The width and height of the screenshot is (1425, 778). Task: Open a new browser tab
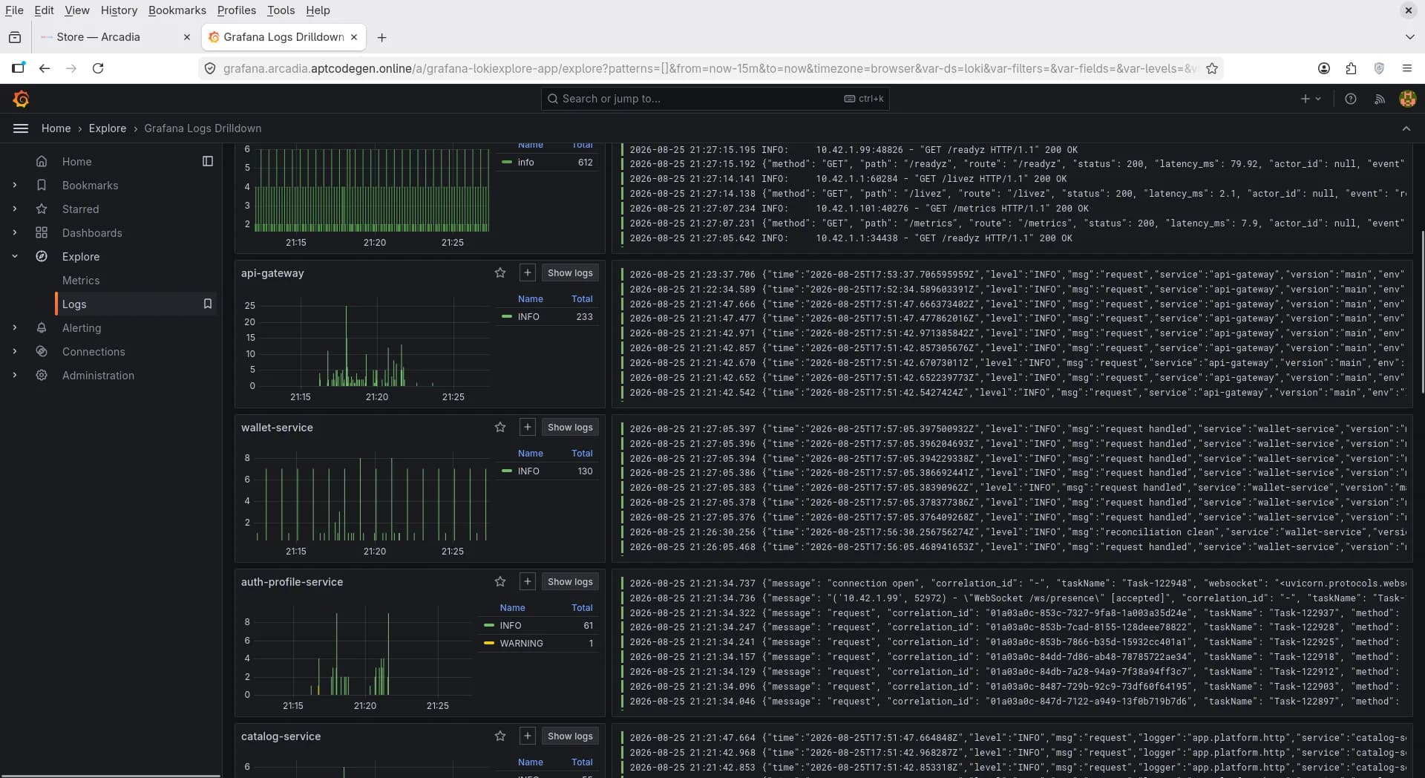(381, 37)
